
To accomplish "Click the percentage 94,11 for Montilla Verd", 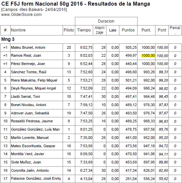I will [x=163, y=154].
